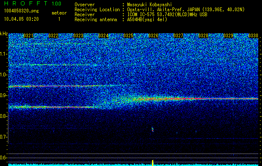Click the 0323 time marker
The image size is (262, 166).
pos(78,36)
